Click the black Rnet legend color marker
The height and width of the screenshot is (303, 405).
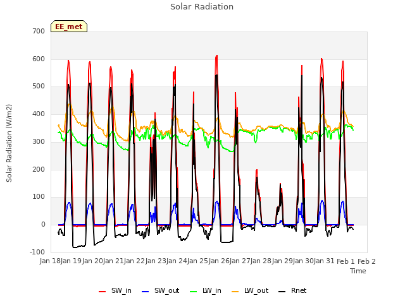pos(282,292)
